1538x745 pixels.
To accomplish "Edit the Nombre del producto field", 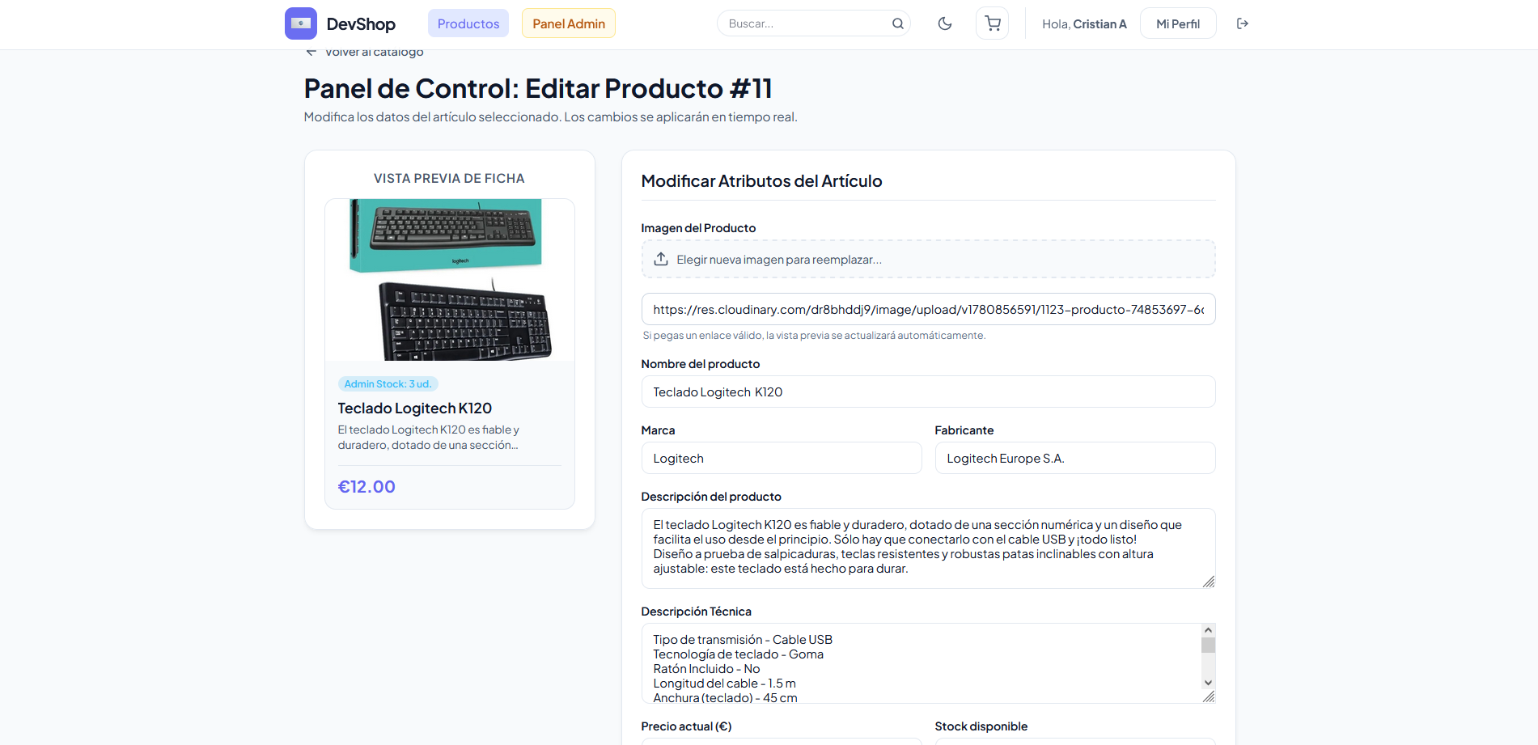I will pyautogui.click(x=928, y=392).
